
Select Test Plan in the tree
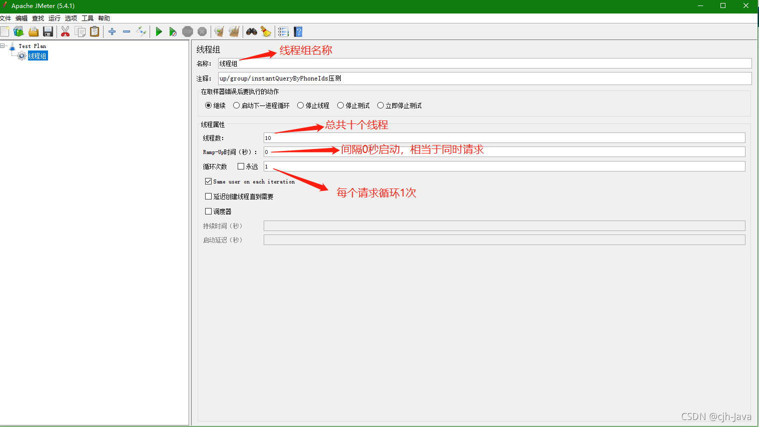33,46
